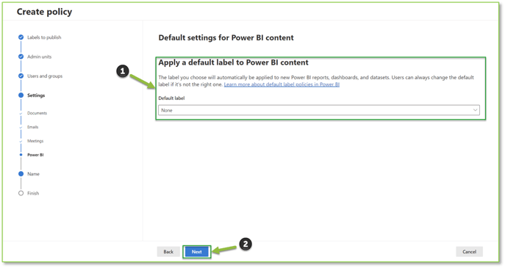Open the Users and groups step
Screen dimensions: 505x268
pyautogui.click(x=45, y=76)
